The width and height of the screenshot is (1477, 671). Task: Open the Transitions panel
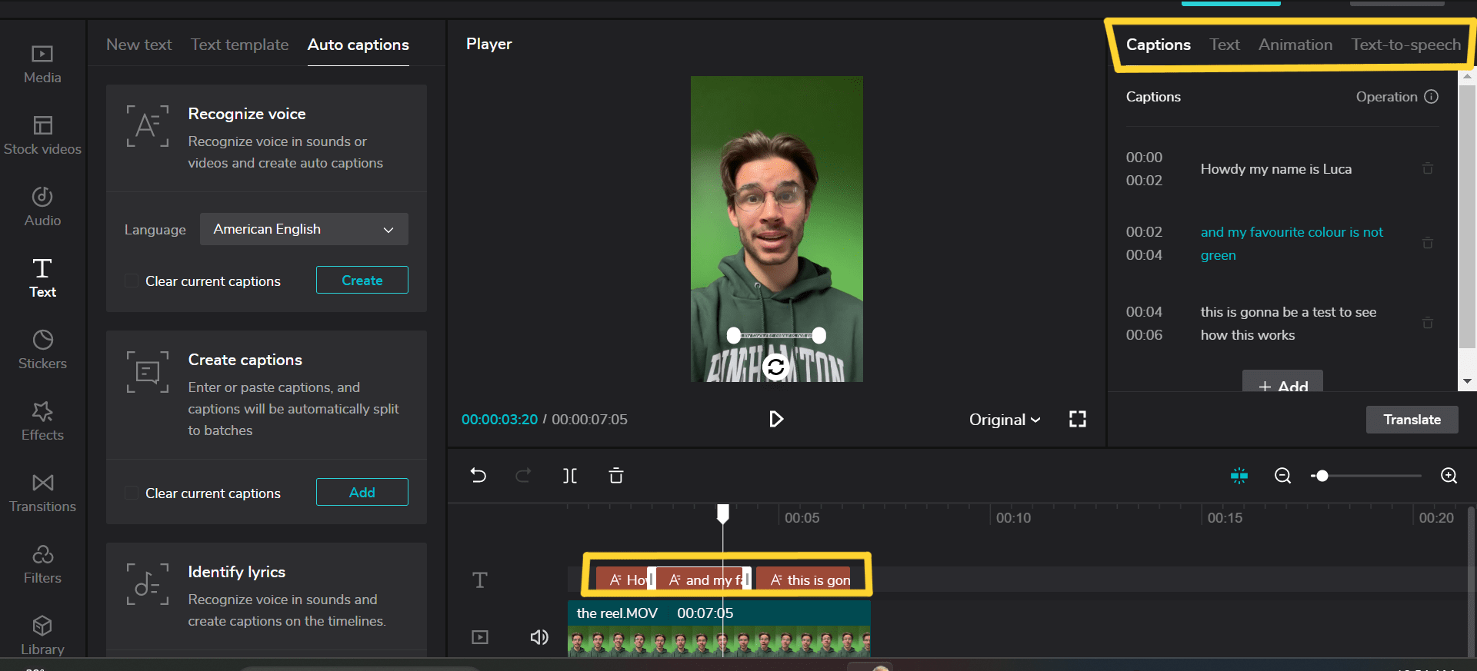click(x=42, y=493)
